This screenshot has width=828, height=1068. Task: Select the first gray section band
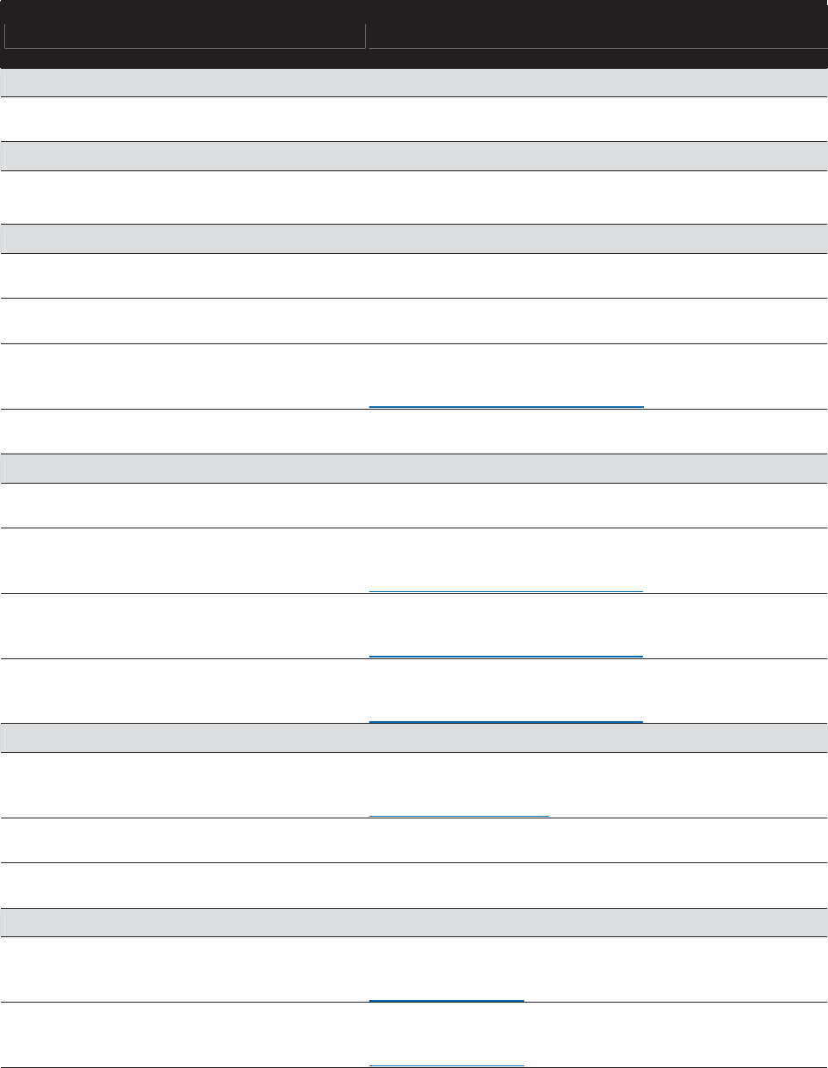pyautogui.click(x=414, y=83)
